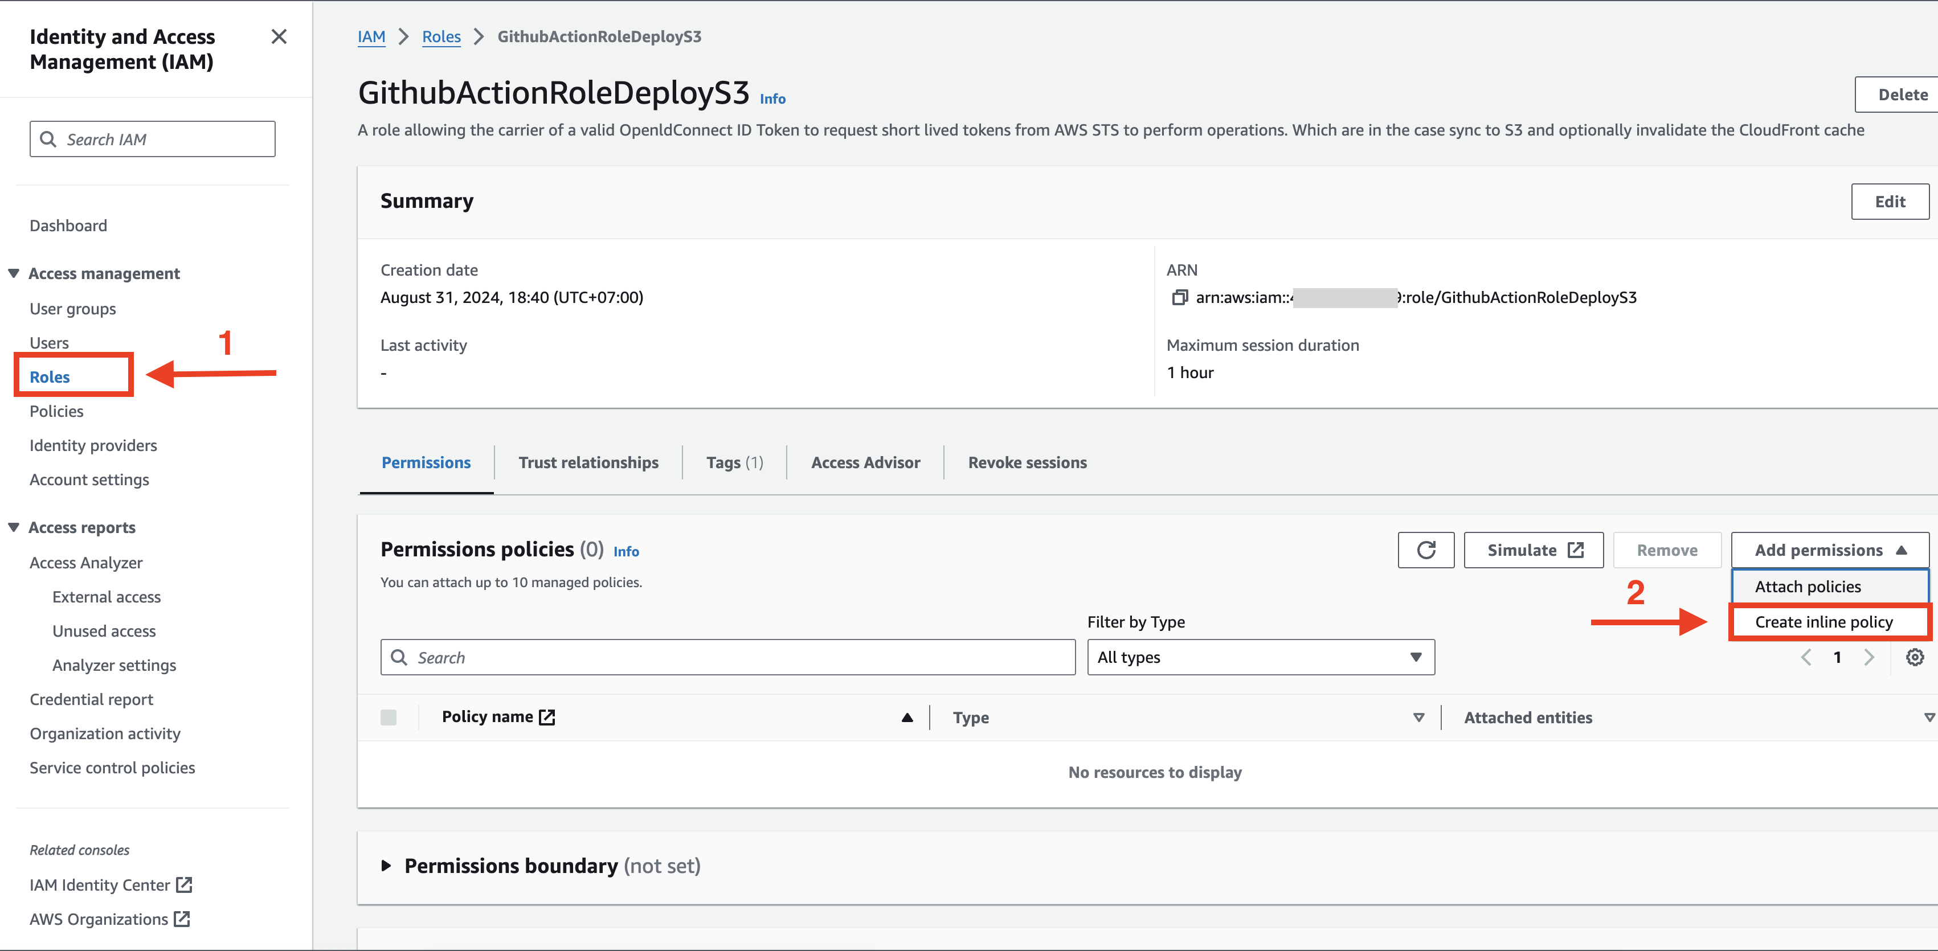1938x951 pixels.
Task: Open Info for Permissions policies
Action: click(x=626, y=552)
